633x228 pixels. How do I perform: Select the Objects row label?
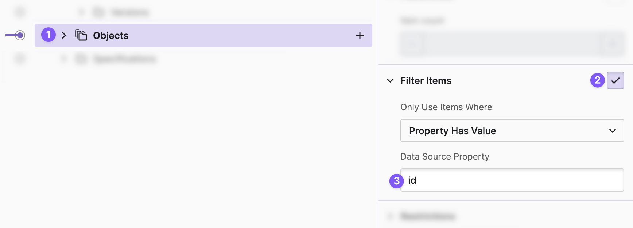[x=110, y=36]
